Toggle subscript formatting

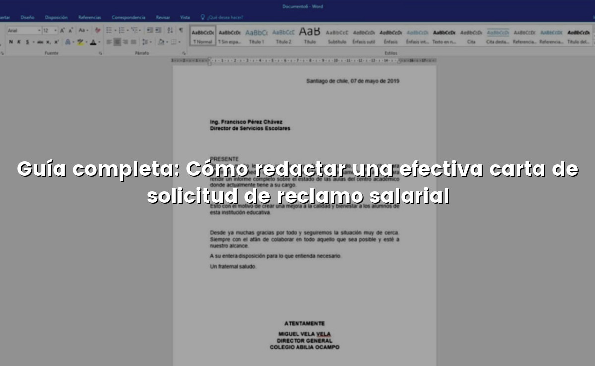48,42
